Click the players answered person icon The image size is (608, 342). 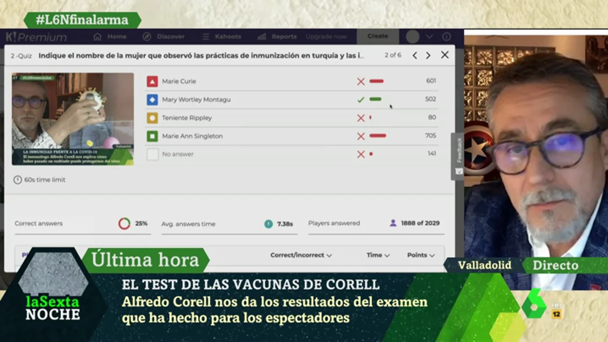click(393, 223)
